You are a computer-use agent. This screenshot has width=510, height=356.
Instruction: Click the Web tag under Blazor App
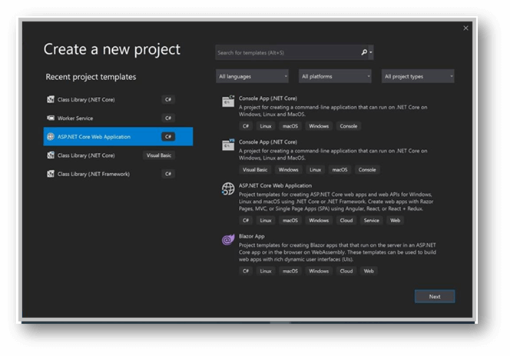(369, 271)
